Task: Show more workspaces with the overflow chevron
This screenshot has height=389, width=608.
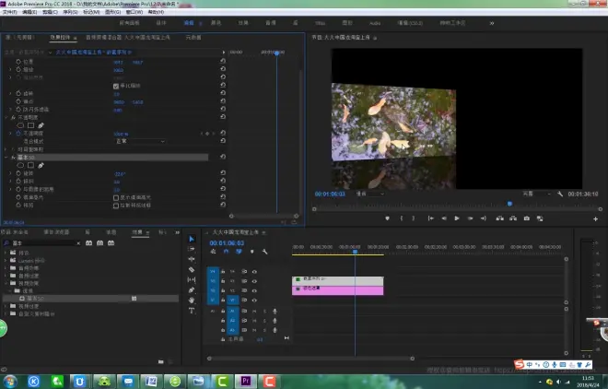Action: 492,23
